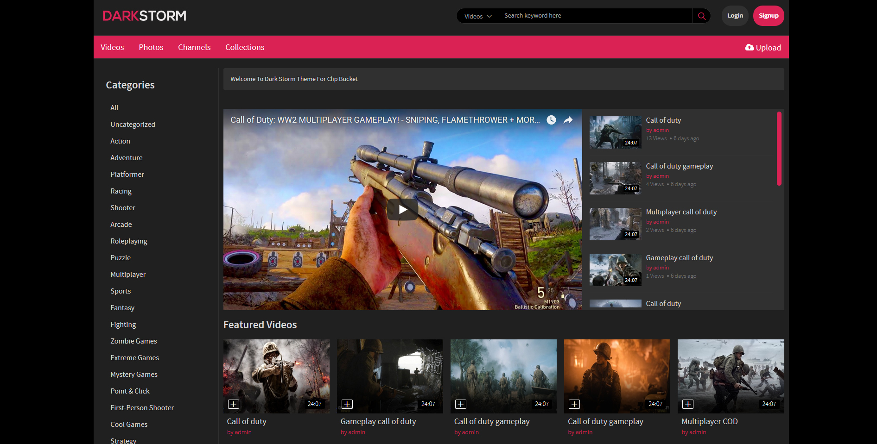The width and height of the screenshot is (877, 444).
Task: Open playlist thumbnail for Gameplay call of duty
Action: click(x=616, y=270)
